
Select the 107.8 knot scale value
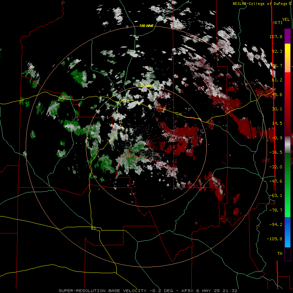(276, 36)
